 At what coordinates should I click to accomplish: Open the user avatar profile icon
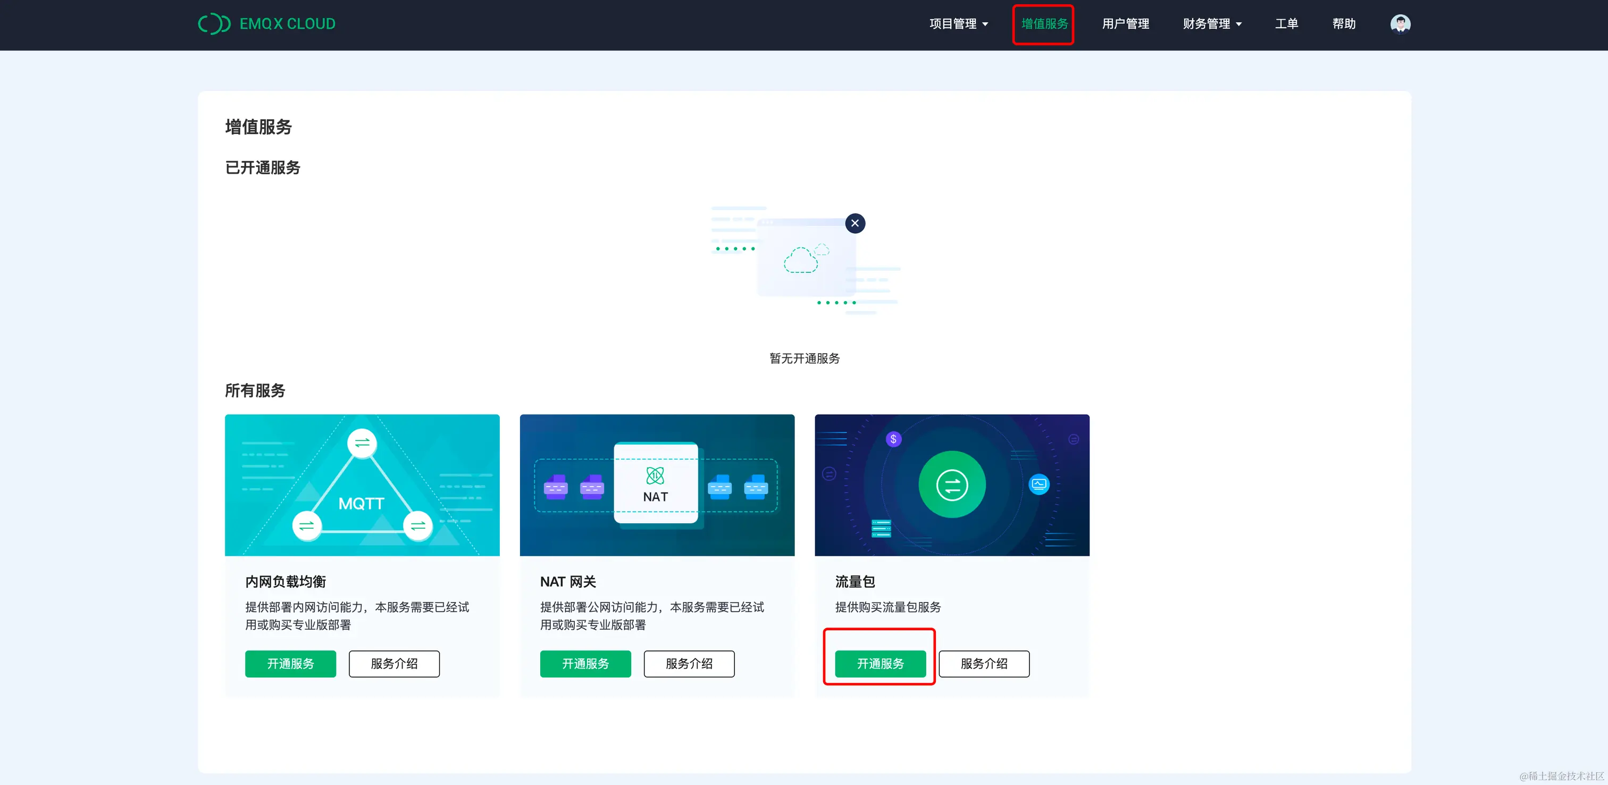1400,24
